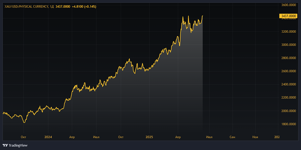
Task: Click the +4.8100 (+0.14%) change value
Action: pyautogui.click(x=84, y=6)
